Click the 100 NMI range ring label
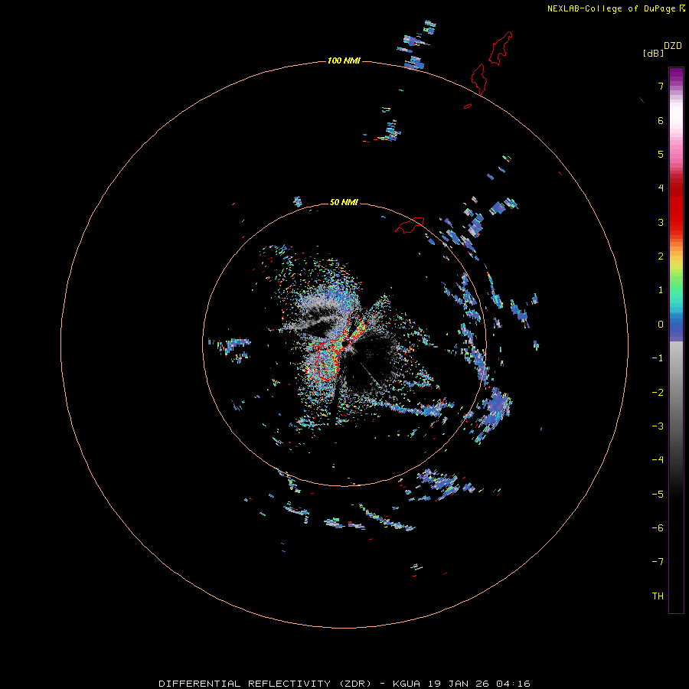The height and width of the screenshot is (689, 689). [344, 60]
